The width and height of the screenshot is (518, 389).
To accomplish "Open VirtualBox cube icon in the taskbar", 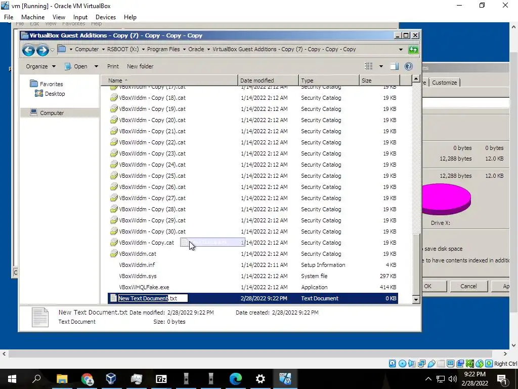I will (111, 379).
